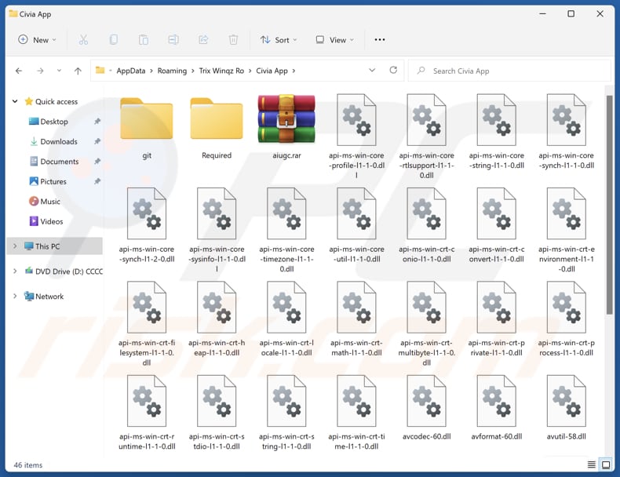Focus the Search Civia App field
Image resolution: width=620 pixels, height=477 pixels.
[509, 71]
